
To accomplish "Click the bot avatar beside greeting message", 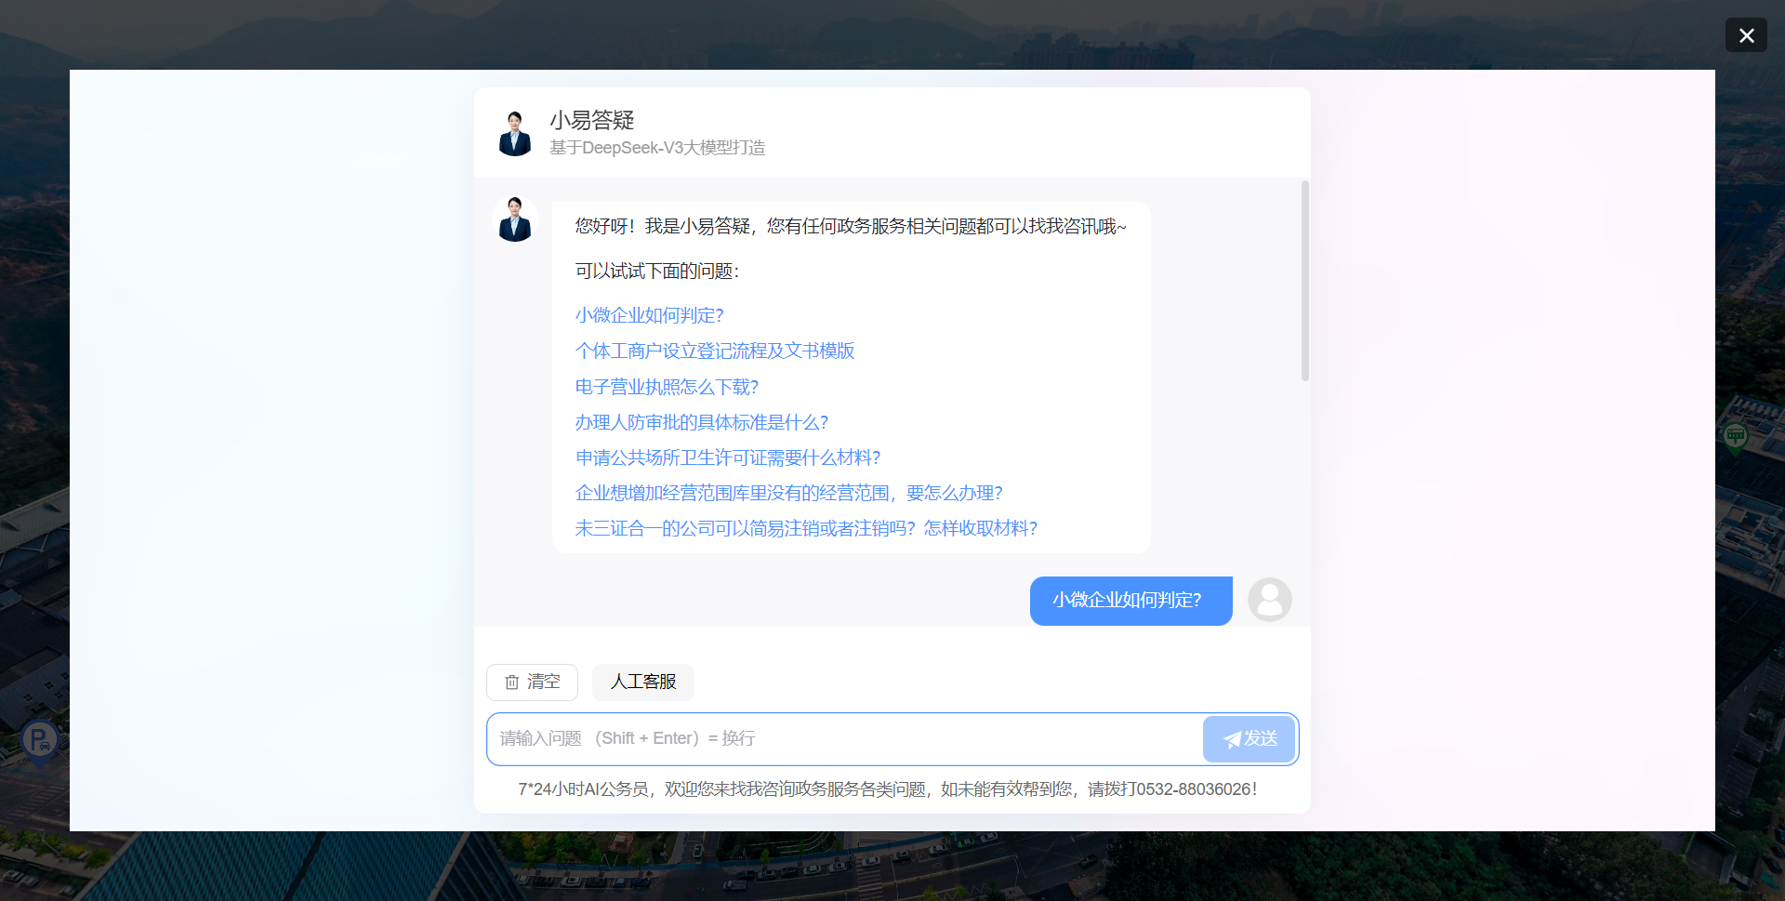I will [514, 219].
